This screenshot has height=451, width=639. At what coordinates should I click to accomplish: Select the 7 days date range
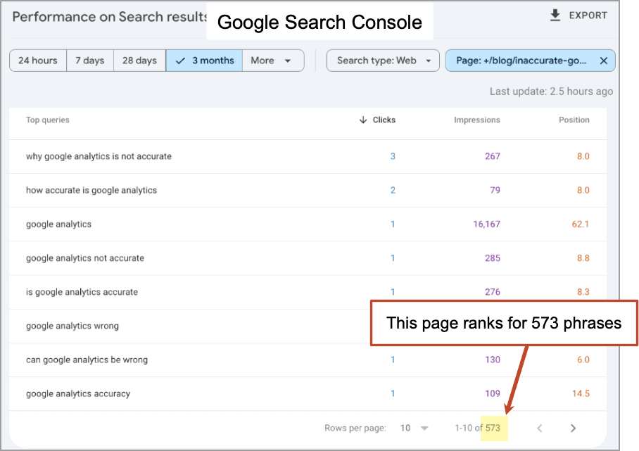(90, 61)
